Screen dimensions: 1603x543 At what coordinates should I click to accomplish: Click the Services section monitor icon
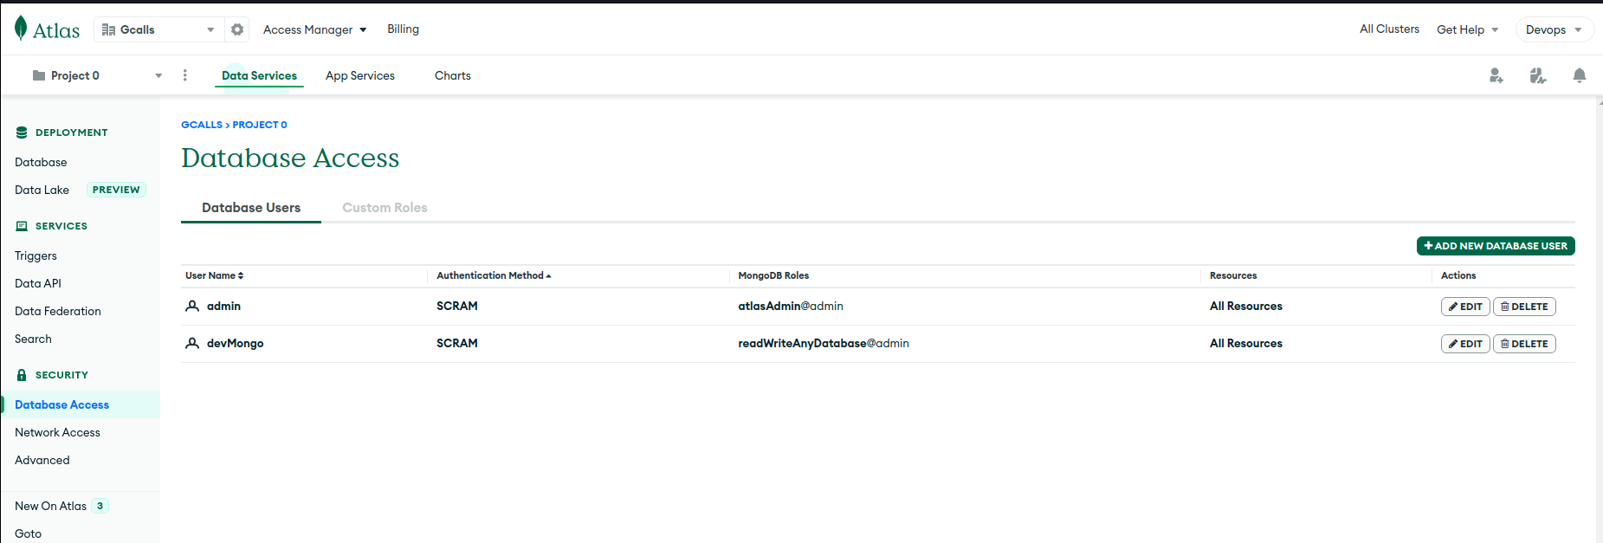(x=22, y=226)
